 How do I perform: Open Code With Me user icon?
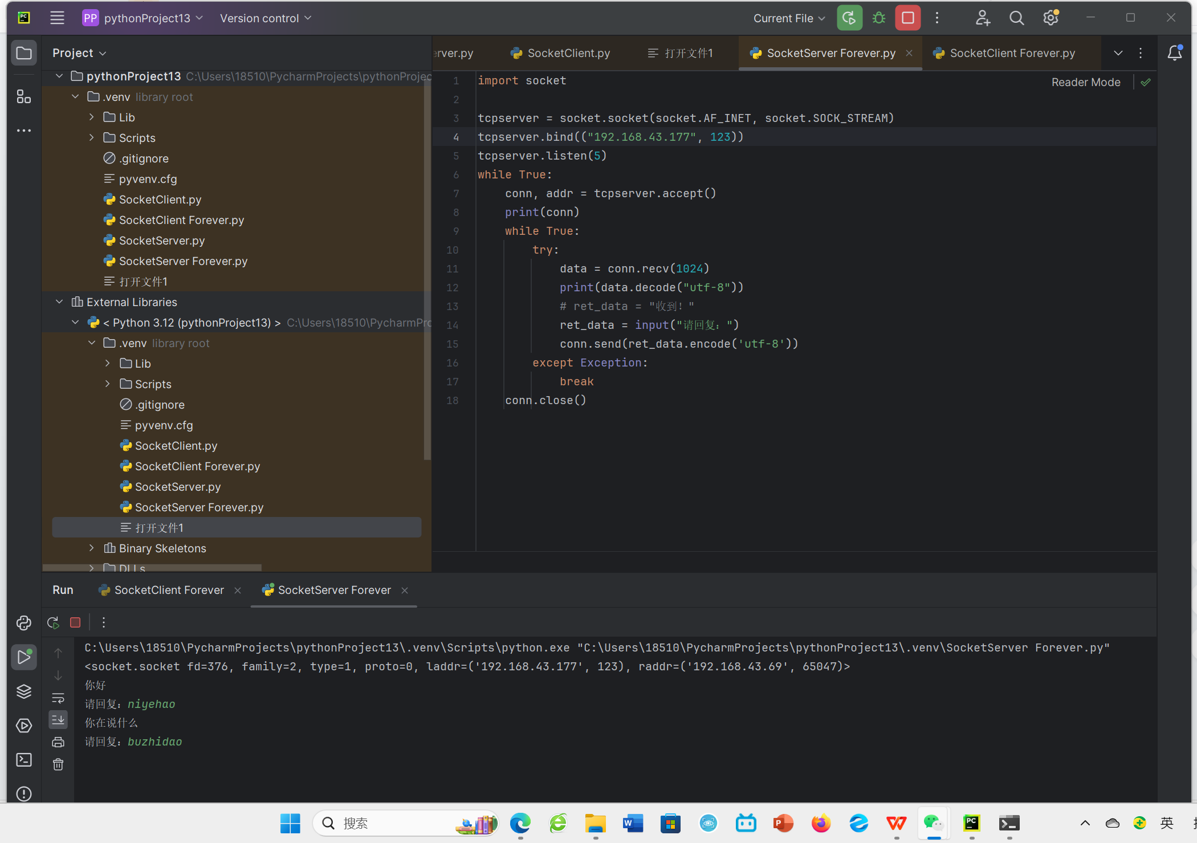click(983, 18)
